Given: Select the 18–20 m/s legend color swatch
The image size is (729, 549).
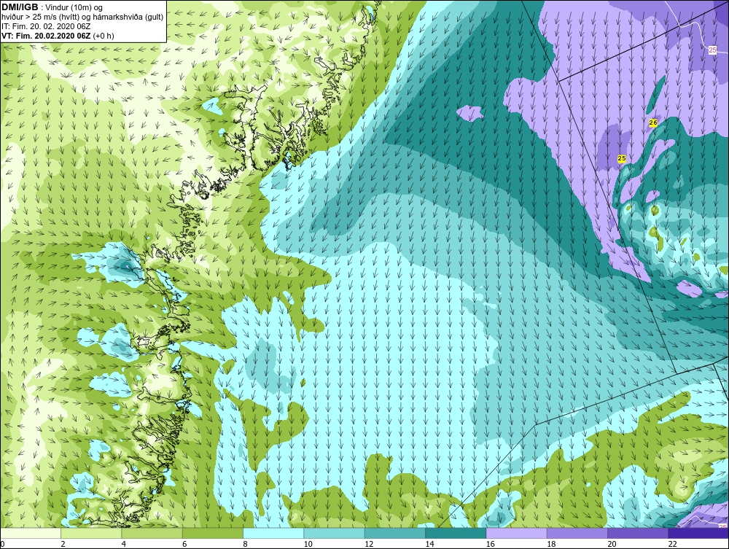Looking at the screenshot, I should (x=577, y=533).
